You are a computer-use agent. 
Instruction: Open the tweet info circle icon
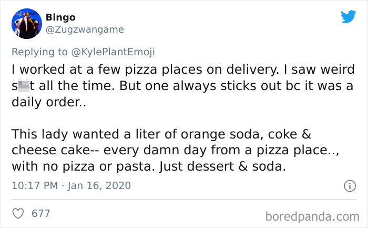click(347, 185)
